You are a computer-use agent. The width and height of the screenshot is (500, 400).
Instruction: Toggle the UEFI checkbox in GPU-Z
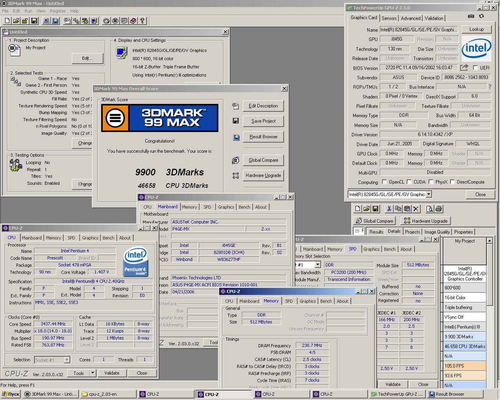[475, 68]
